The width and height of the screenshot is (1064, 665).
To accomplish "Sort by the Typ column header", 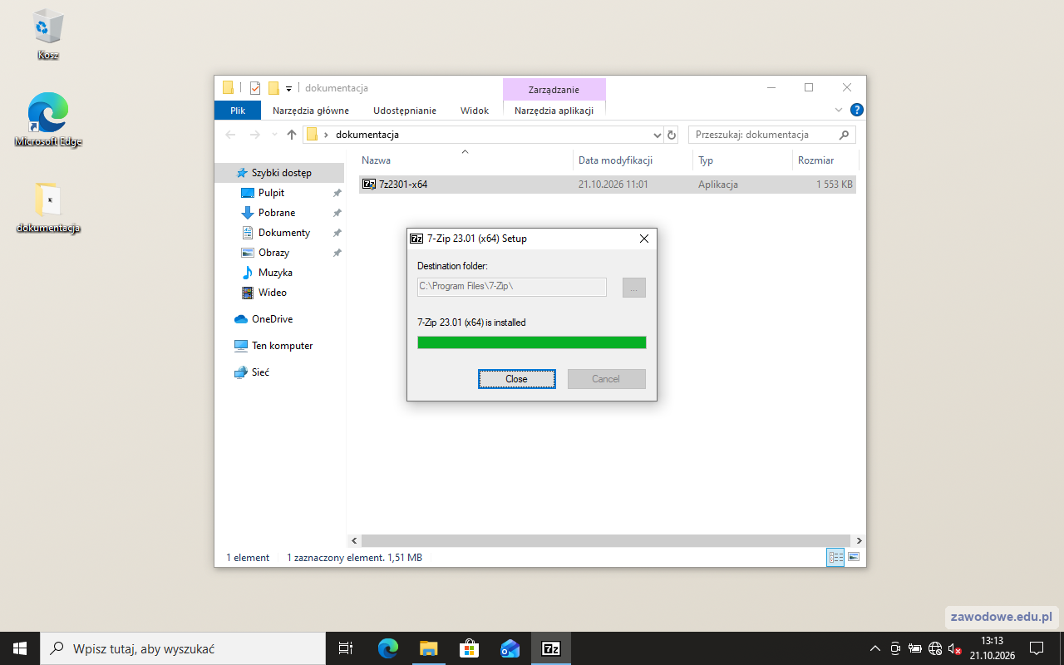I will [x=742, y=160].
